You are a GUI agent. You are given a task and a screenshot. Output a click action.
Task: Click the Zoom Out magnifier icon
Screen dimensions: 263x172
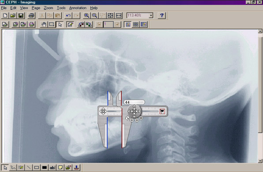[x=94, y=15]
